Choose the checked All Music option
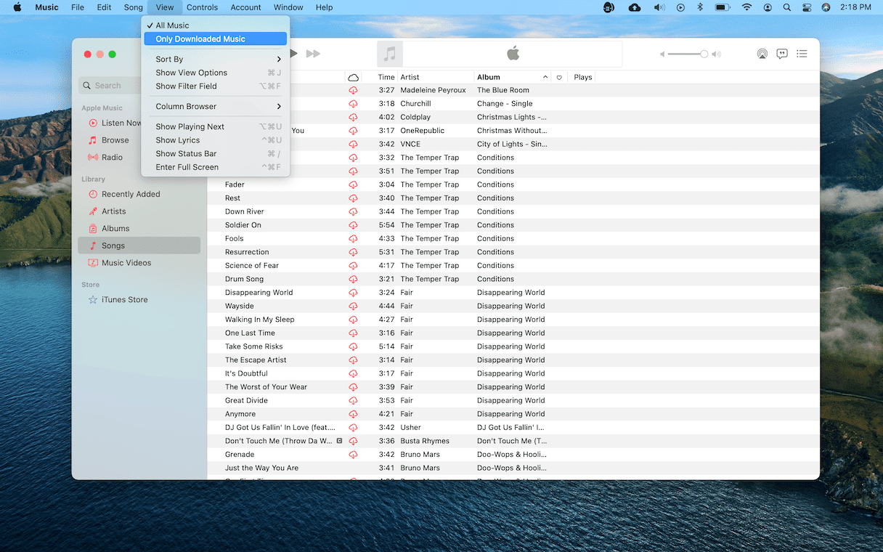 click(172, 25)
